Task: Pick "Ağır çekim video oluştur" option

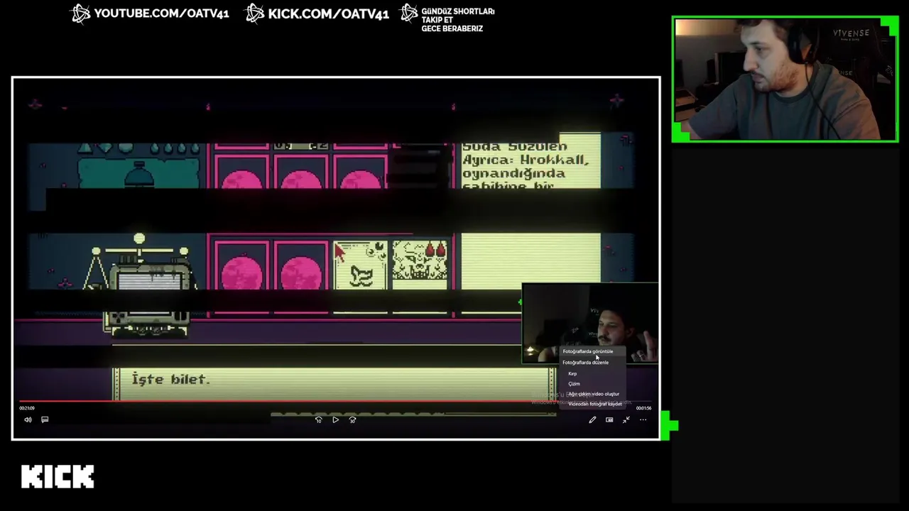Action: 594,394
